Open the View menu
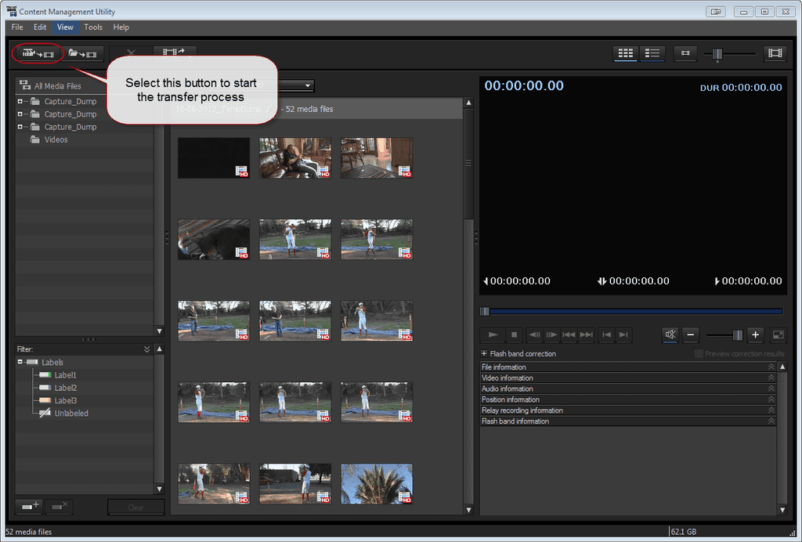 [x=65, y=27]
